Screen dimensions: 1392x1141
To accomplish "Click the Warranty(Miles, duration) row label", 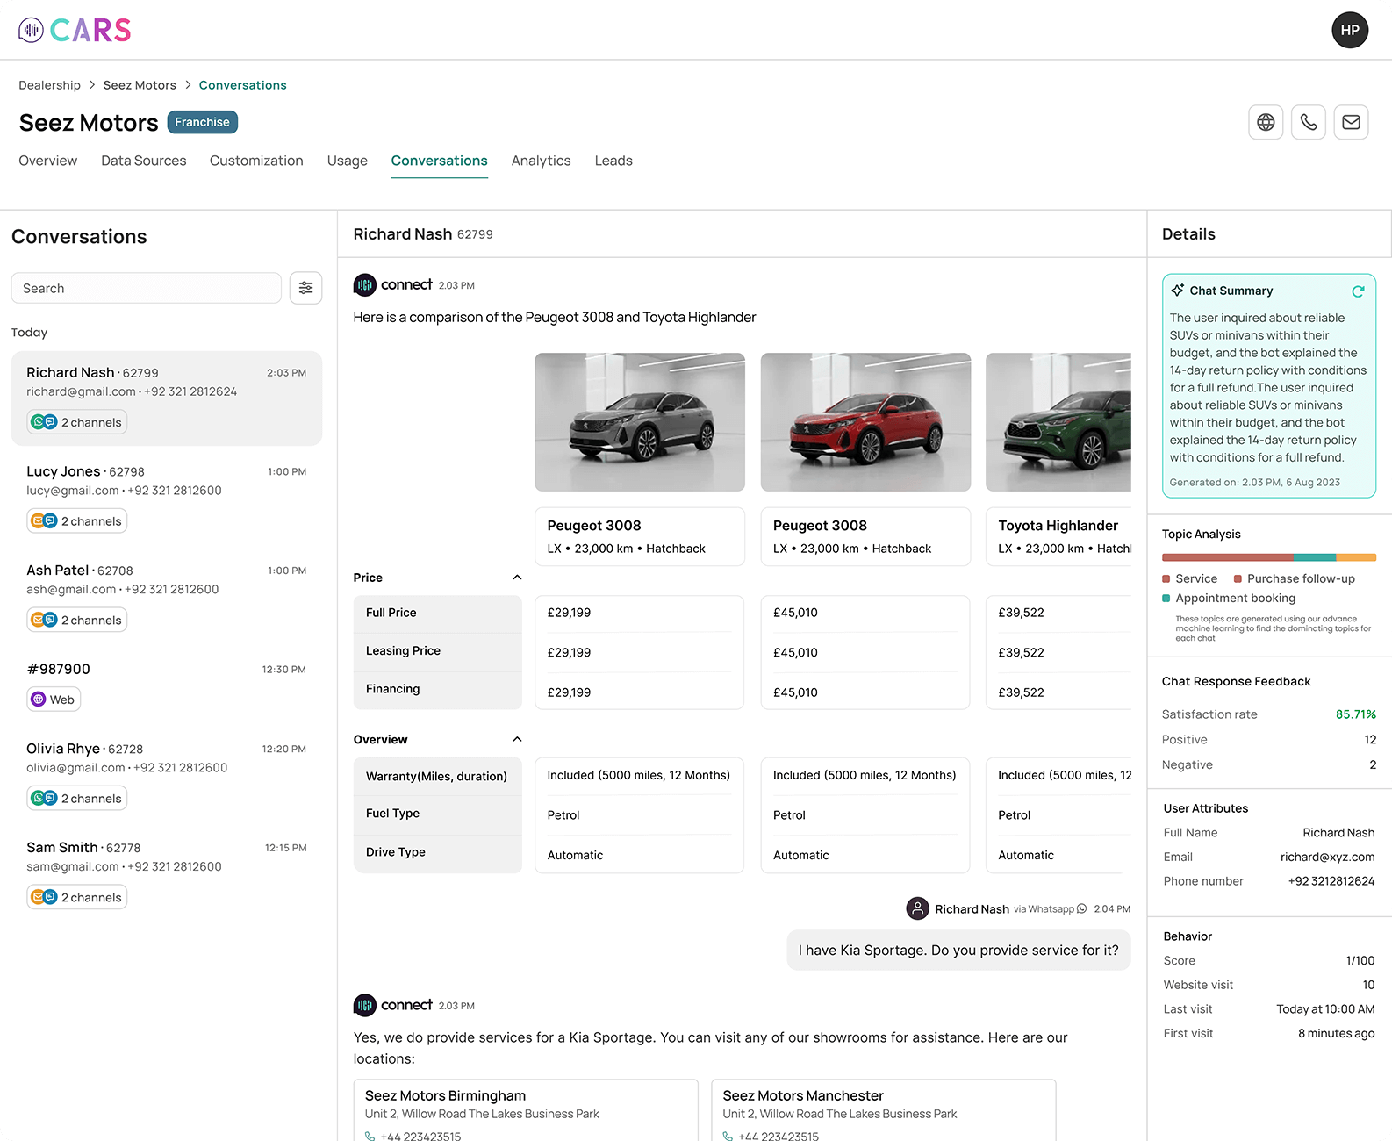I will click(437, 777).
